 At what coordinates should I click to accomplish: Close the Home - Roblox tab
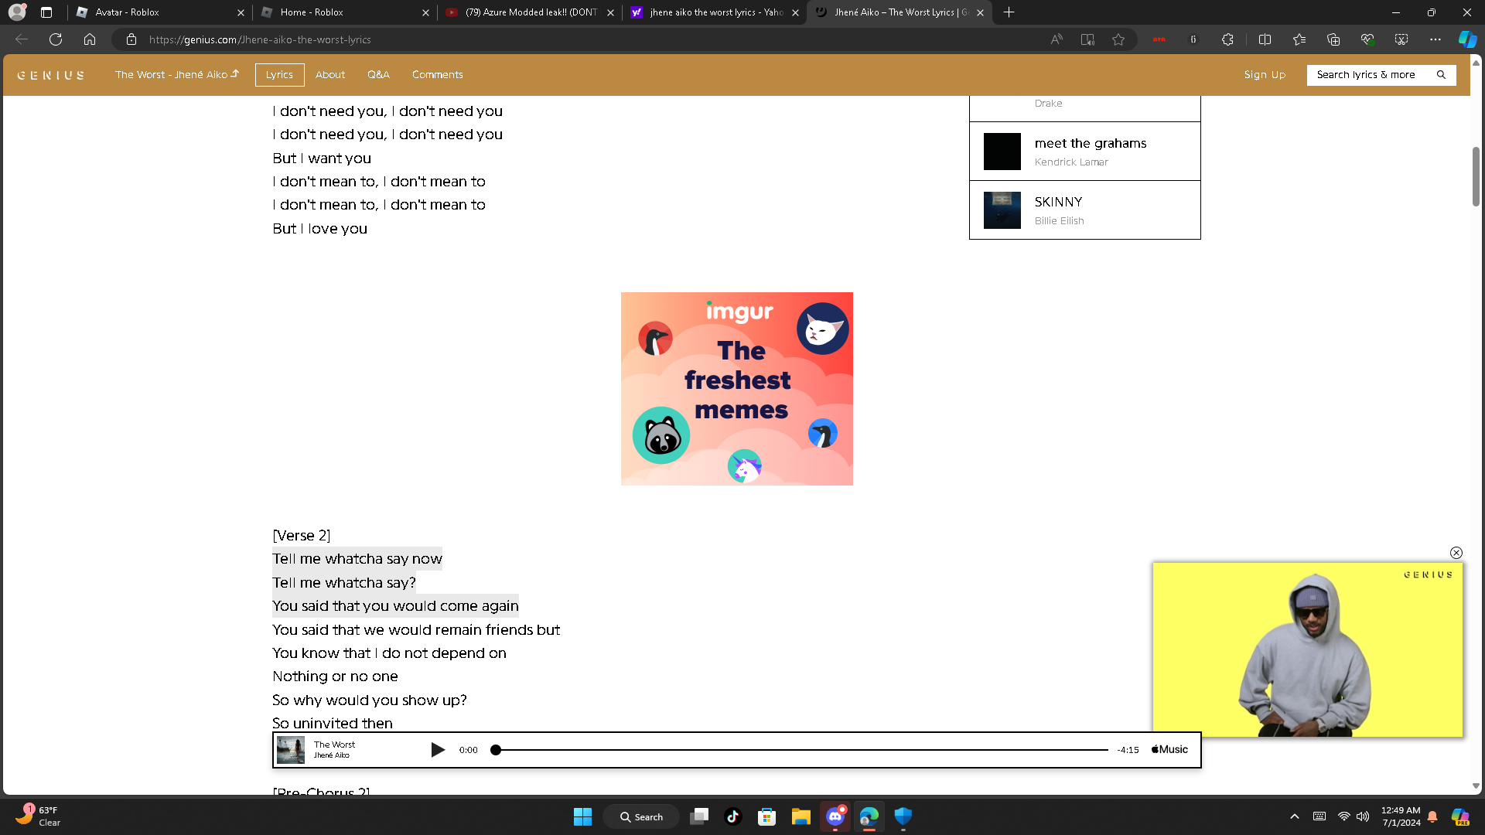point(425,12)
